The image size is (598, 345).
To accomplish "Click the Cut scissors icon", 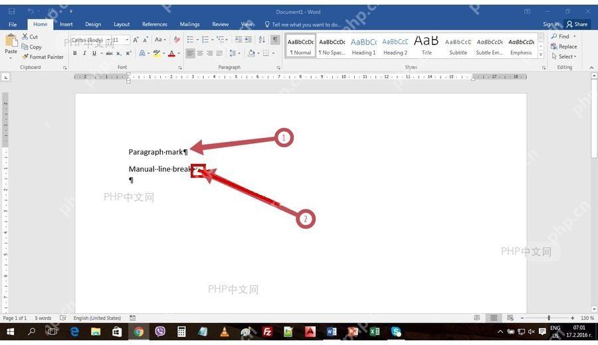I will pyautogui.click(x=25, y=36).
